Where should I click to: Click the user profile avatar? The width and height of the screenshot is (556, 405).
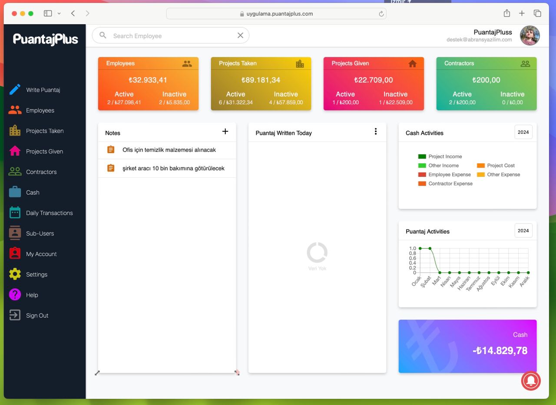[x=530, y=36]
